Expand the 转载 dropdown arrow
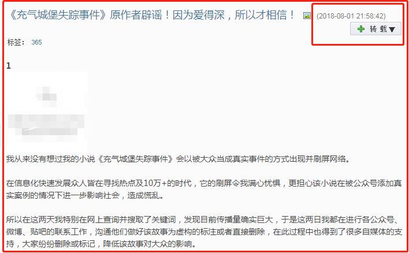Screen dimensions: 409x253 (392, 29)
